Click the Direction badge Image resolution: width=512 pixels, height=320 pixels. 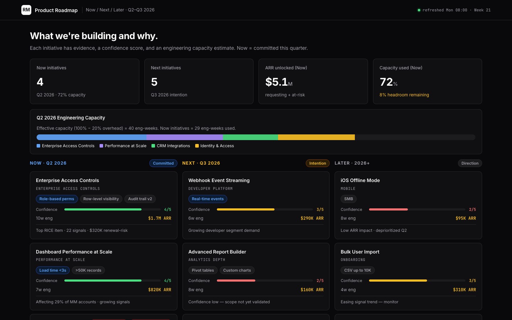pos(470,163)
